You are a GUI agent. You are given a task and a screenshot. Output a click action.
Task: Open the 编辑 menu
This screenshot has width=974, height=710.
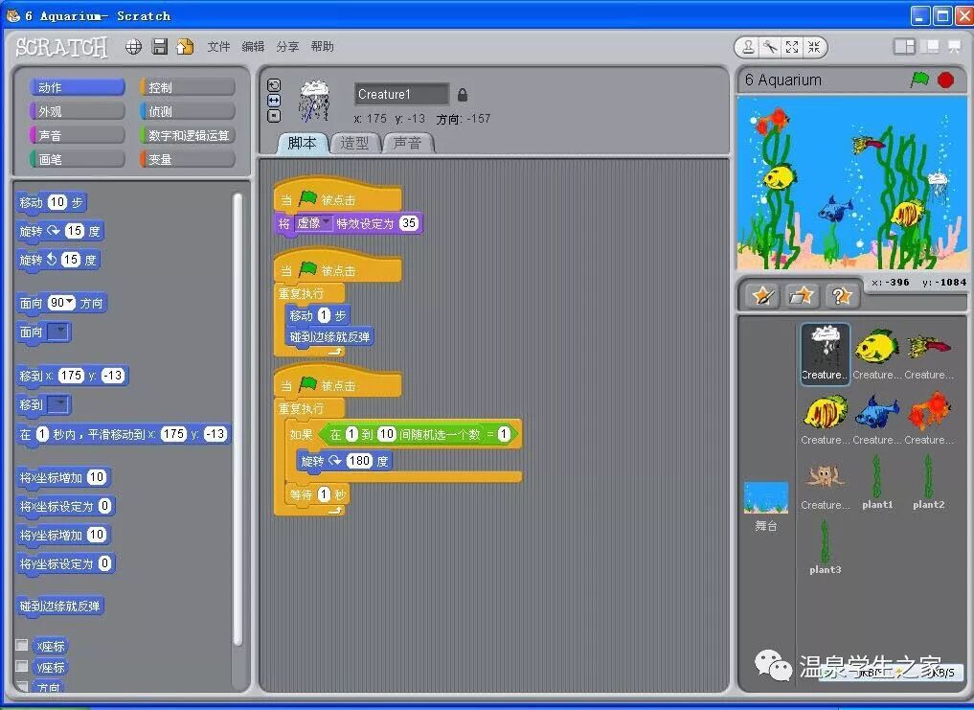point(253,47)
